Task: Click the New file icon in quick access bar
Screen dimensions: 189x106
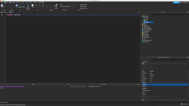Action: pos(5,2)
